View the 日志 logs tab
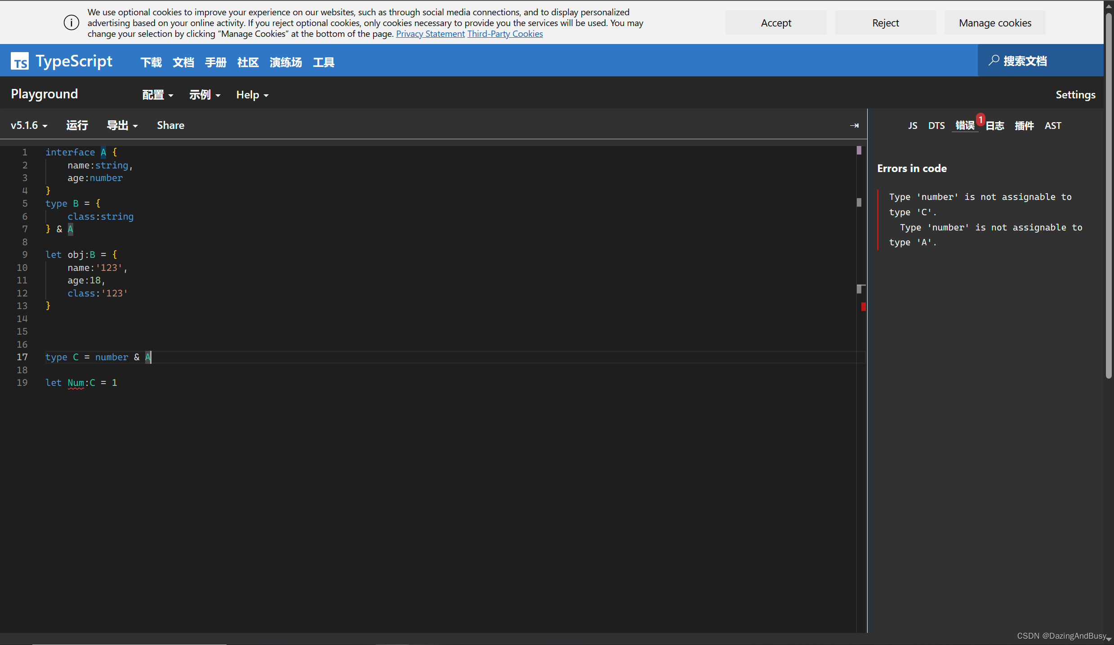The width and height of the screenshot is (1114, 645). [995, 125]
